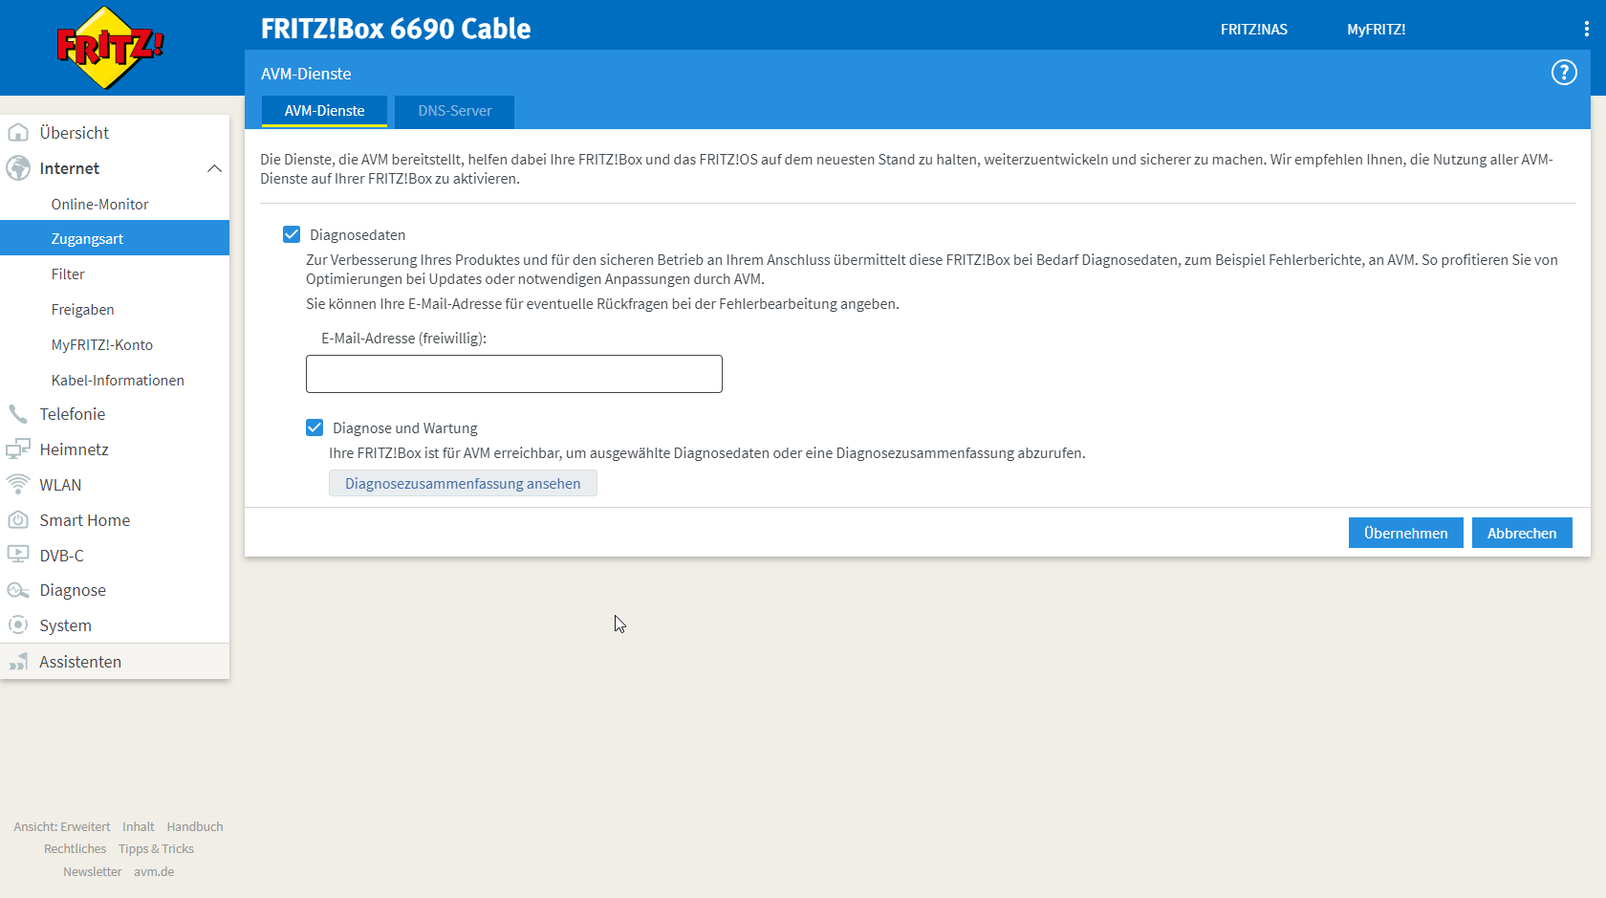Open MyFRITZ! in the header
Image resolution: width=1606 pixels, height=898 pixels.
point(1377,30)
